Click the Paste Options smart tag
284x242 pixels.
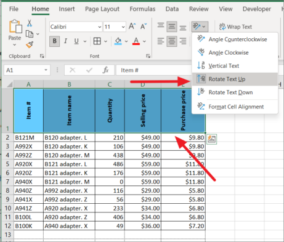(212, 139)
